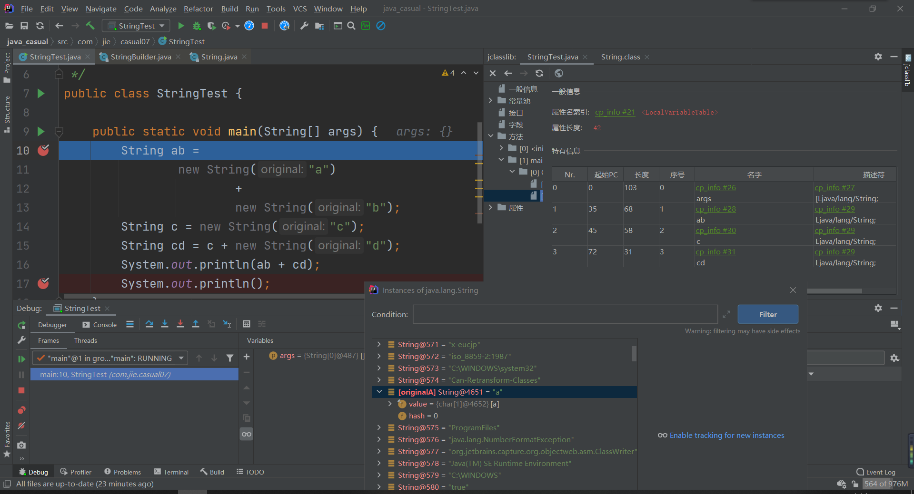The width and height of the screenshot is (914, 494).
Task: Resume program in debug sidebar
Action: (21, 359)
